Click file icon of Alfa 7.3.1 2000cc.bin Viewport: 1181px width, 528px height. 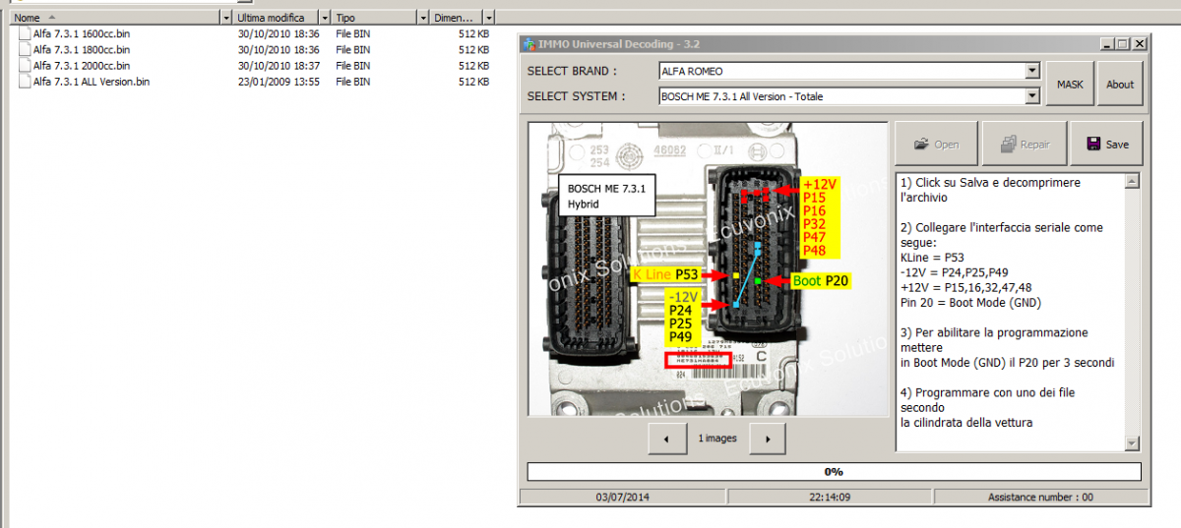(25, 65)
